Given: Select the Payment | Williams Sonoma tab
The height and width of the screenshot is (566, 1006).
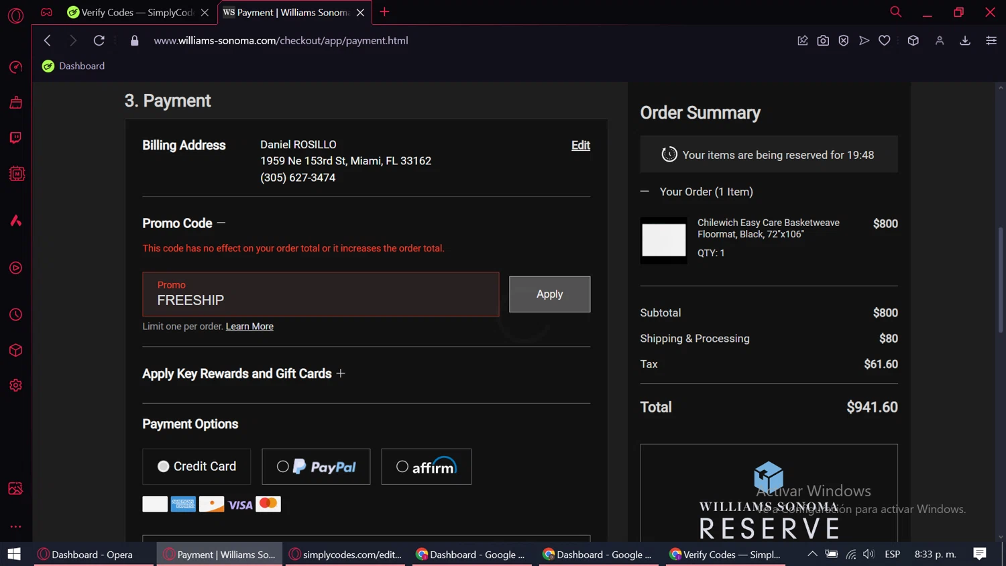Looking at the screenshot, I should [286, 12].
